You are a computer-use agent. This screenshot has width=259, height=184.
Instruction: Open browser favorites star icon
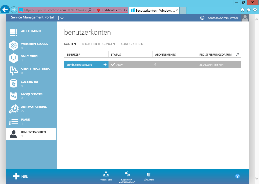[x=249, y=10]
